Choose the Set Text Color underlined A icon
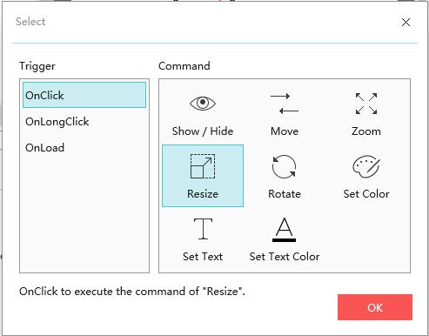Image resolution: width=429 pixels, height=336 pixels. [x=284, y=229]
